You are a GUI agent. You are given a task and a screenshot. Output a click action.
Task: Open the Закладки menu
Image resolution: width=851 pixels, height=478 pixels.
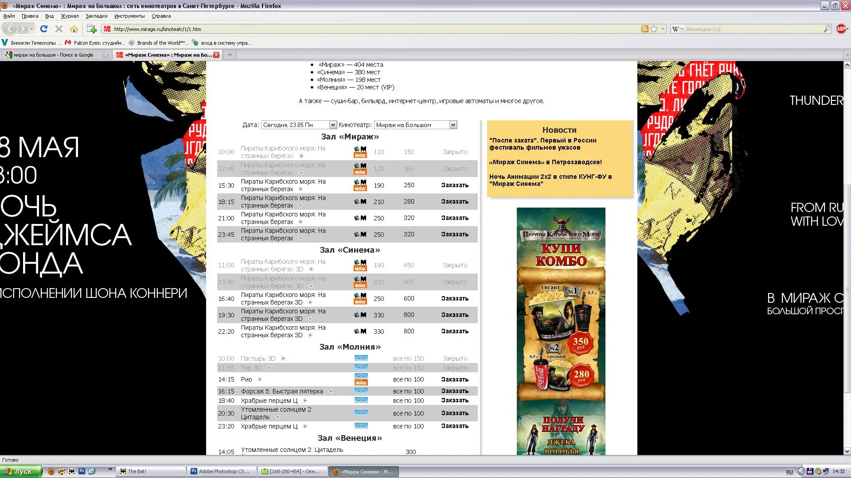point(96,16)
